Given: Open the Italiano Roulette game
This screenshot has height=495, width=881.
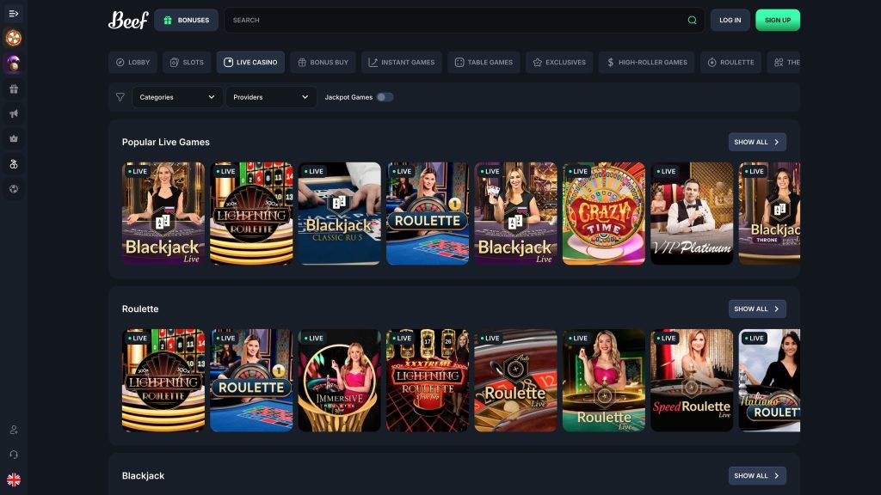Looking at the screenshot, I should [769, 381].
